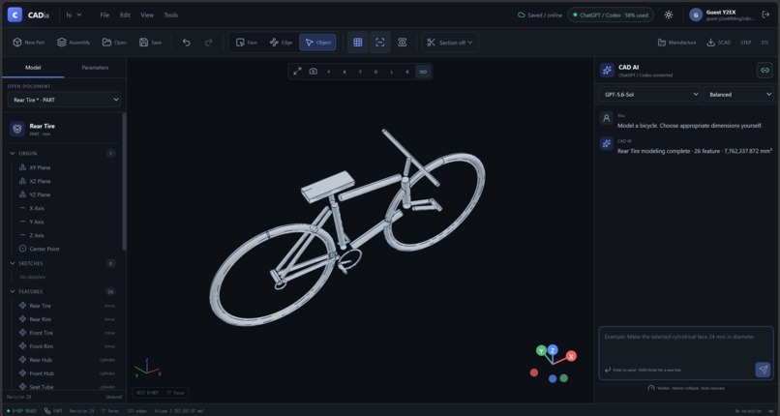
Task: Click the green Y axis gizmo ball
Action: (541, 351)
